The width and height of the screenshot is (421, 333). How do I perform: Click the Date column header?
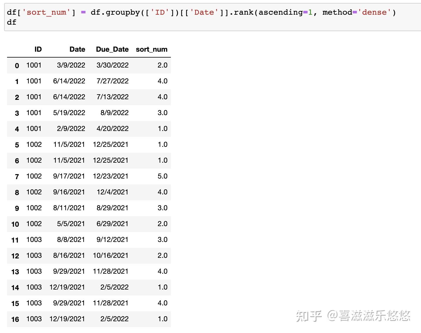click(x=77, y=49)
